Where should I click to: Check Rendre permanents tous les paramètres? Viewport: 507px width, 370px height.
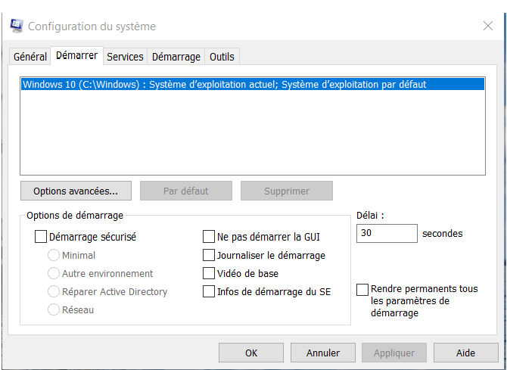[362, 290]
